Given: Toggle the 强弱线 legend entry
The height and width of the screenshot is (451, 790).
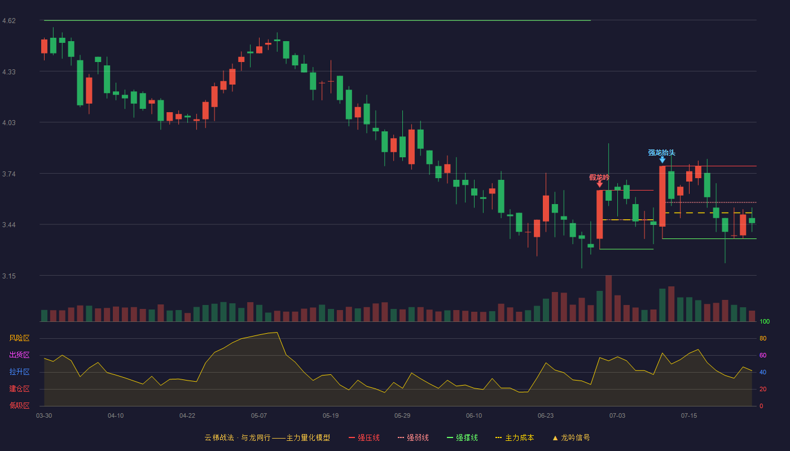Looking at the screenshot, I should click(413, 437).
